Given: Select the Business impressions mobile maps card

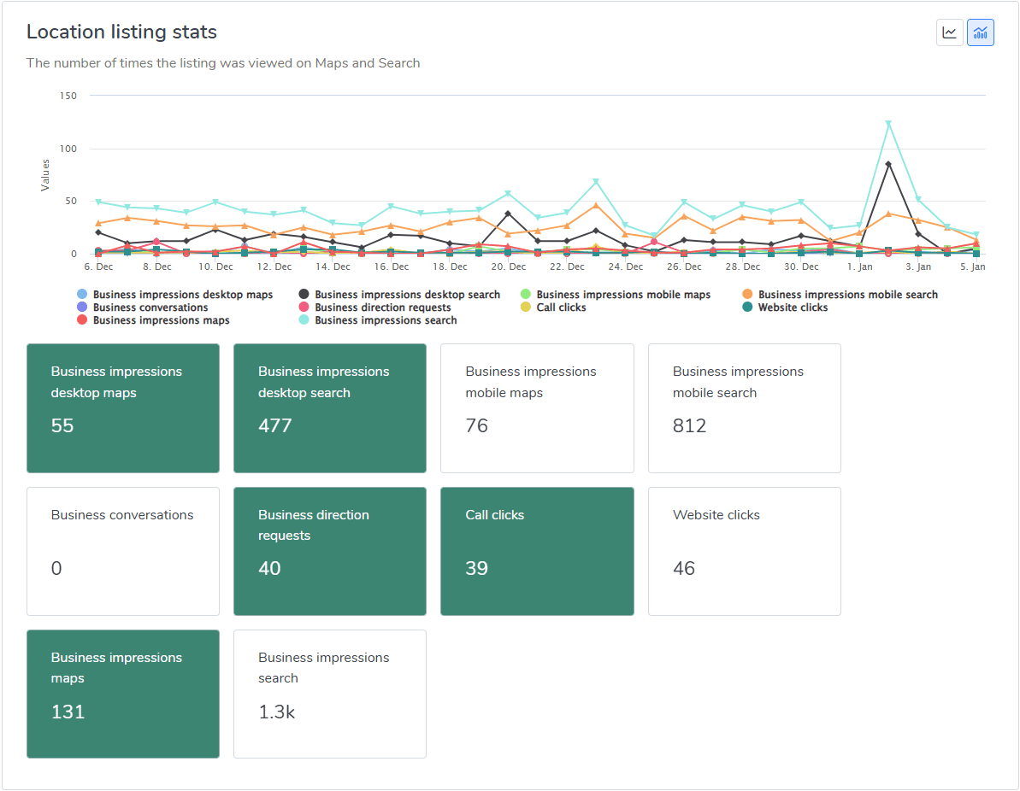Looking at the screenshot, I should pos(537,408).
